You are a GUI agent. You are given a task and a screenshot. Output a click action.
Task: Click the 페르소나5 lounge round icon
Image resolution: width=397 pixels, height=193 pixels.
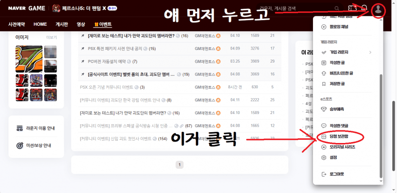point(56,8)
